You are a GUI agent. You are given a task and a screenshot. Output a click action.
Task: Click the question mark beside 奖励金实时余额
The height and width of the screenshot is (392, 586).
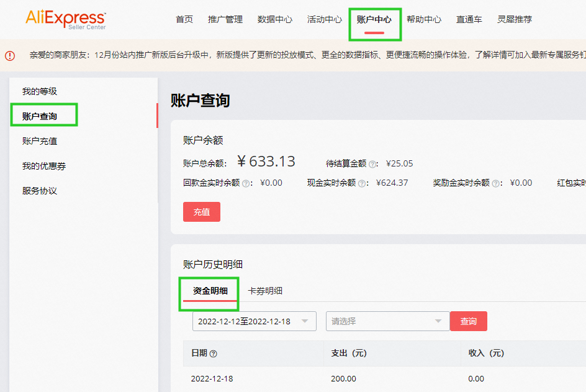(x=495, y=183)
